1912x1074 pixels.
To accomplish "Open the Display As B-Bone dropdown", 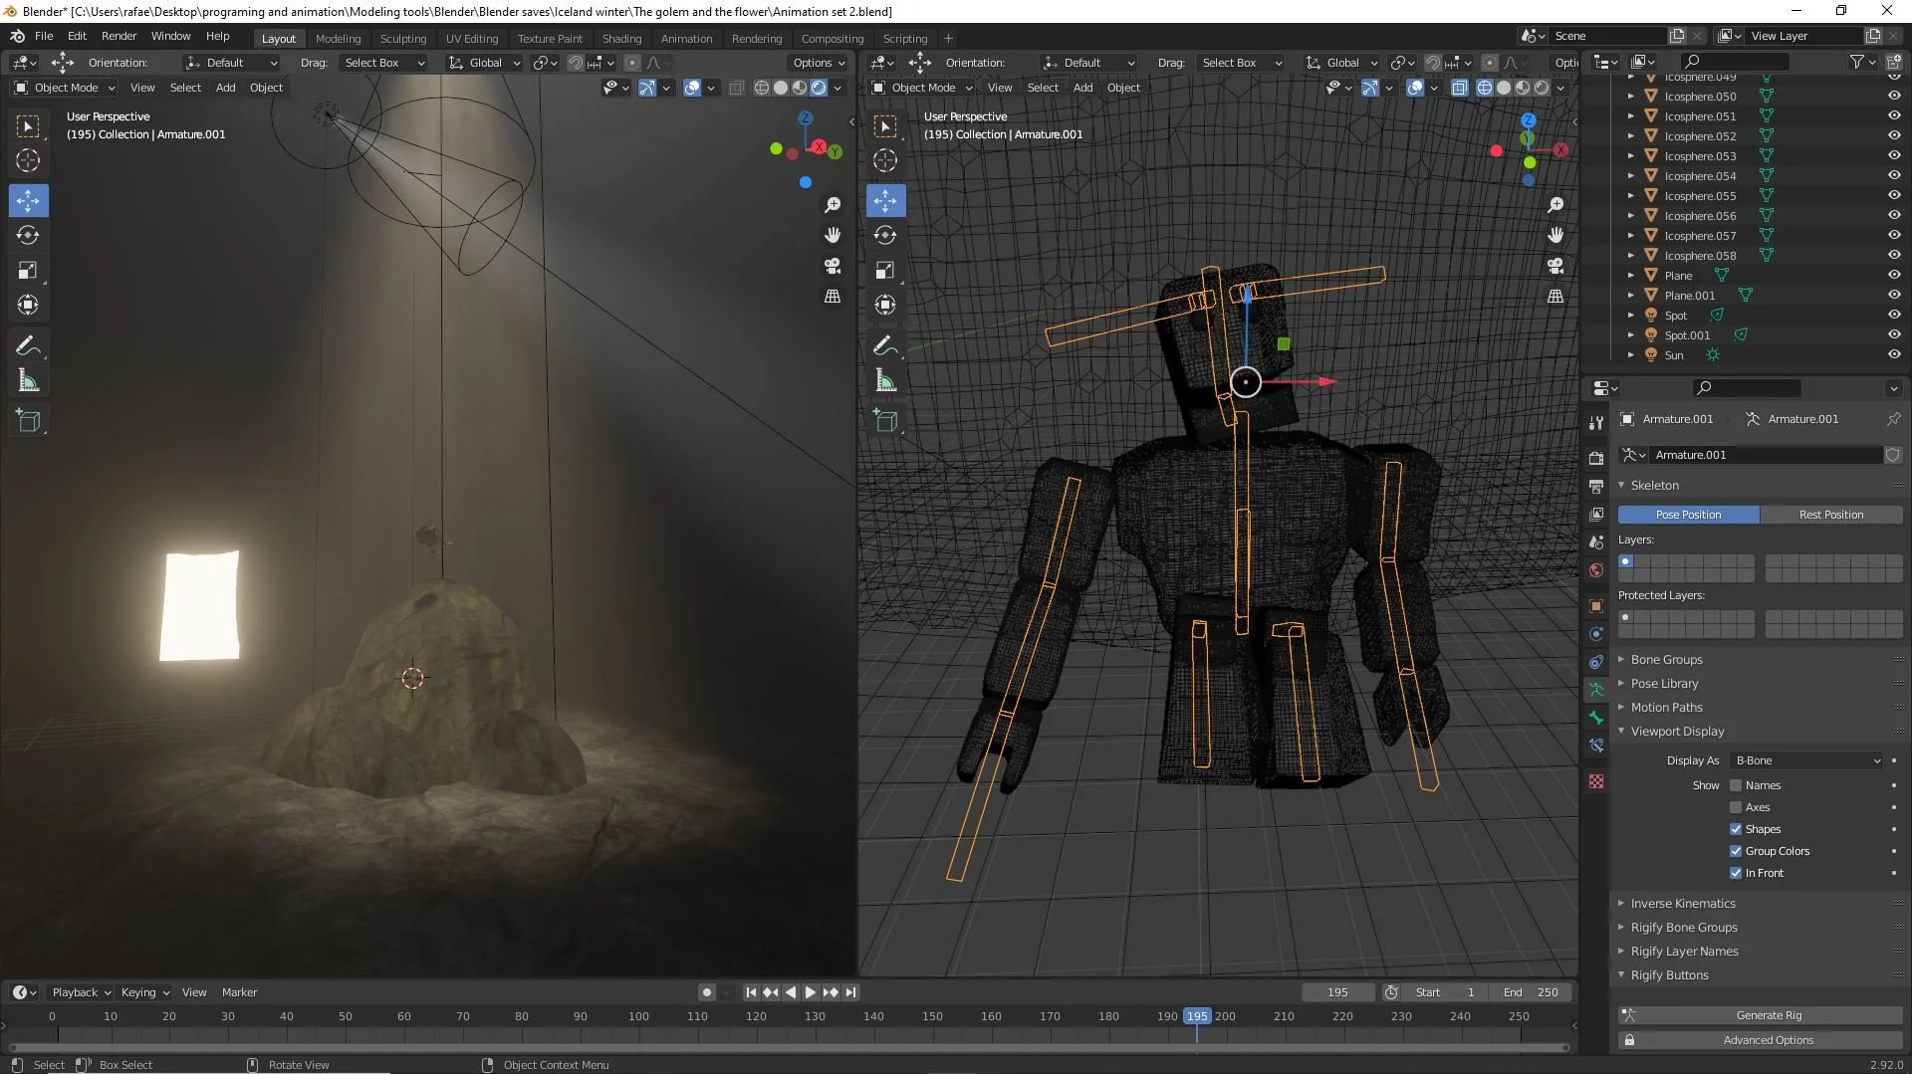I will pyautogui.click(x=1805, y=759).
